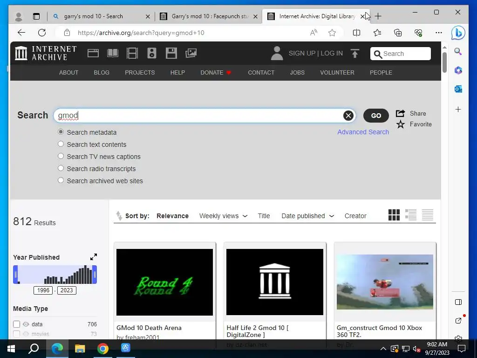This screenshot has width=477, height=358.
Task: Open the Video film icon
Action: coord(132,53)
